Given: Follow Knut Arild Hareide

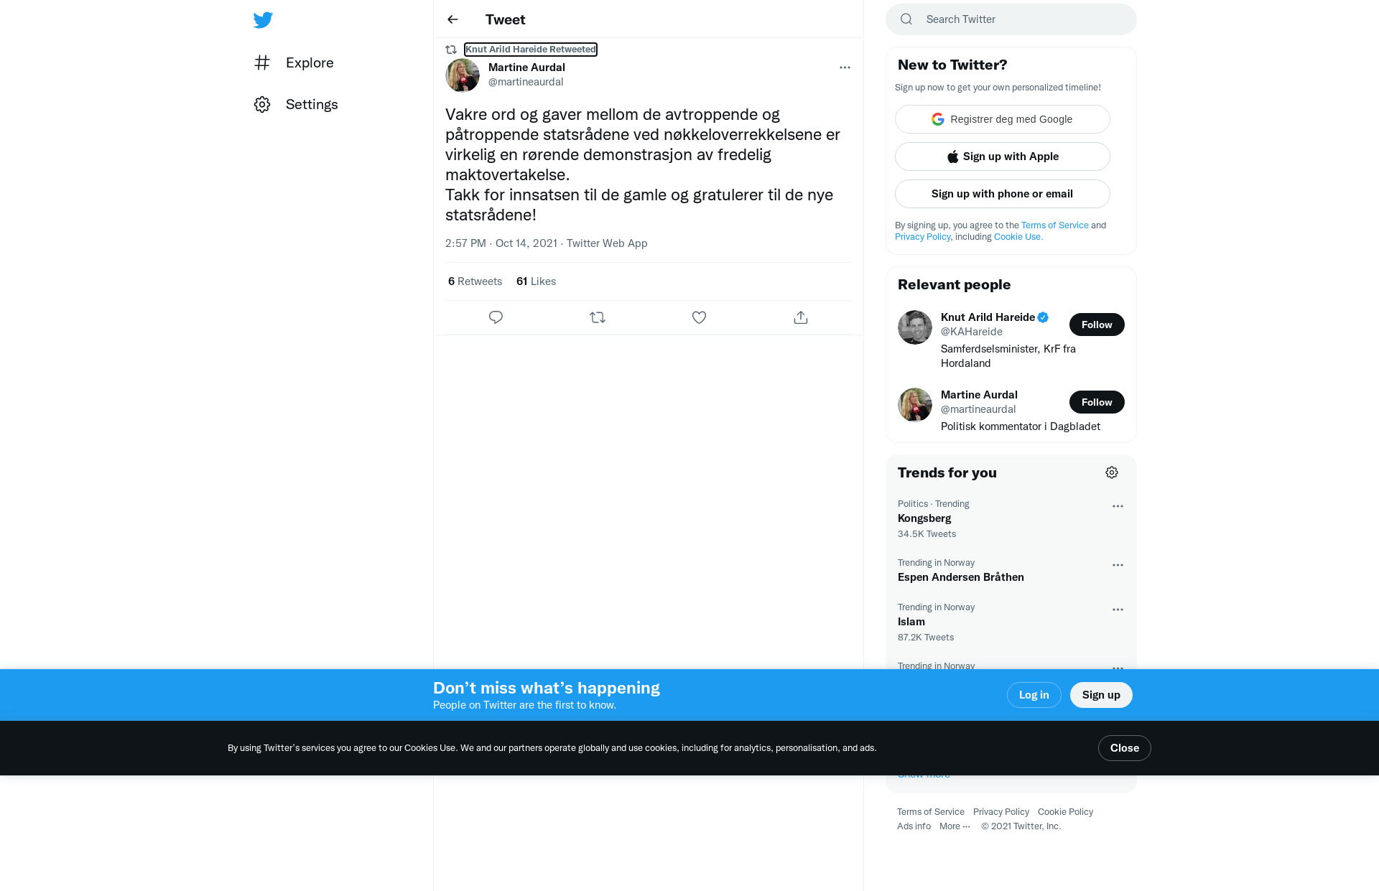Looking at the screenshot, I should pyautogui.click(x=1097, y=325).
